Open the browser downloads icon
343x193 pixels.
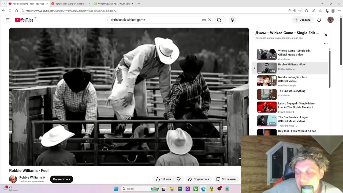[327, 11]
